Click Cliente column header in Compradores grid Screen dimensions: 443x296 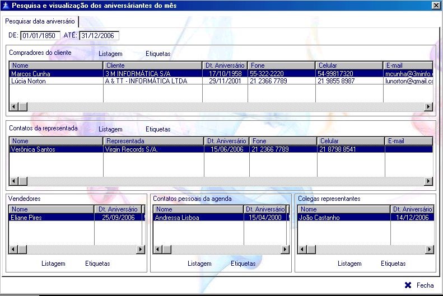point(152,65)
